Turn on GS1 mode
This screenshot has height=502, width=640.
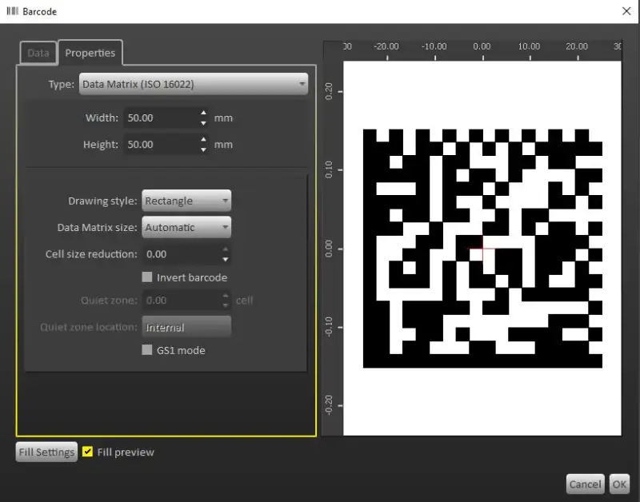[x=147, y=350]
